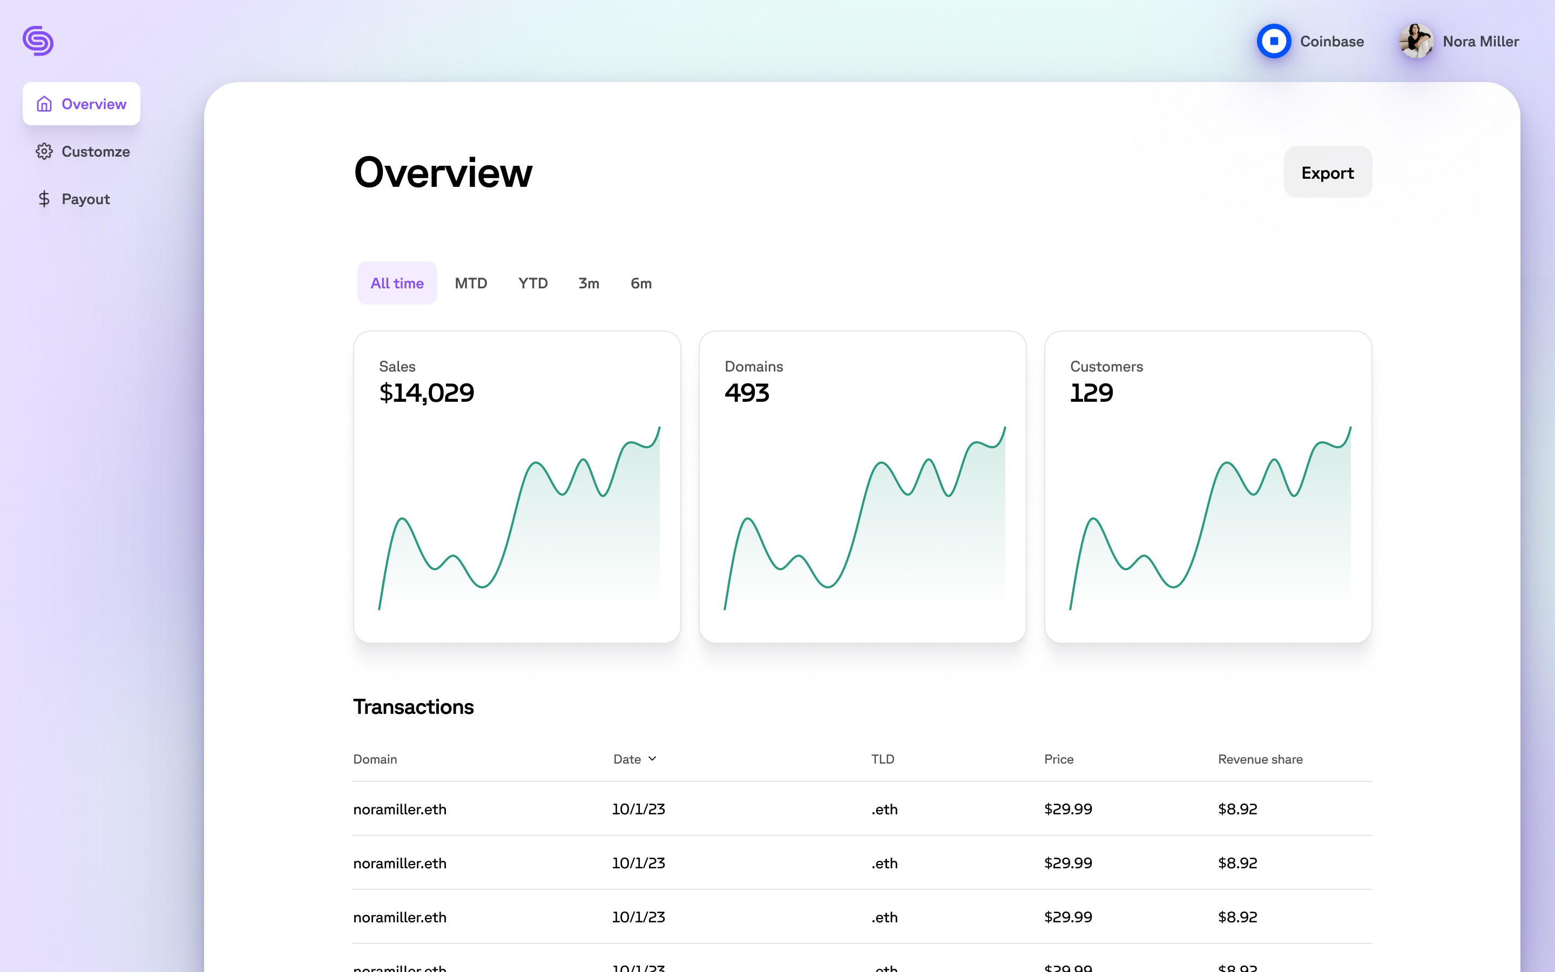This screenshot has height=972, width=1555.
Task: Choose the 6m time range
Action: click(641, 283)
